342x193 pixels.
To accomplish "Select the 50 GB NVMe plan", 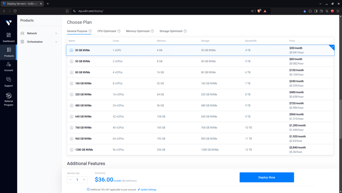I will pyautogui.click(x=200, y=61).
